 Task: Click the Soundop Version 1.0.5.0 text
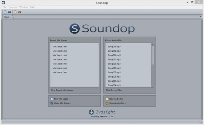tap(102, 116)
